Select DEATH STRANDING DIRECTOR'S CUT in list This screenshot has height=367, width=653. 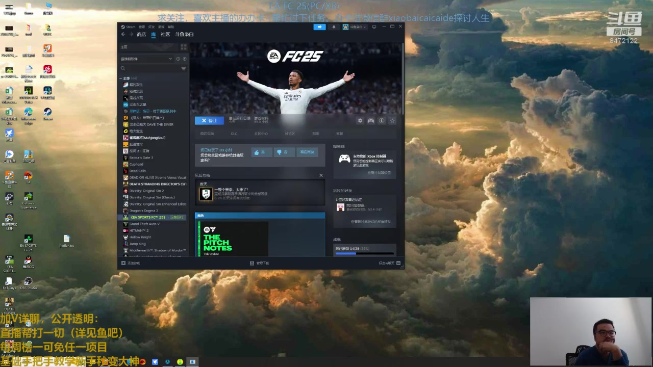coord(154,184)
